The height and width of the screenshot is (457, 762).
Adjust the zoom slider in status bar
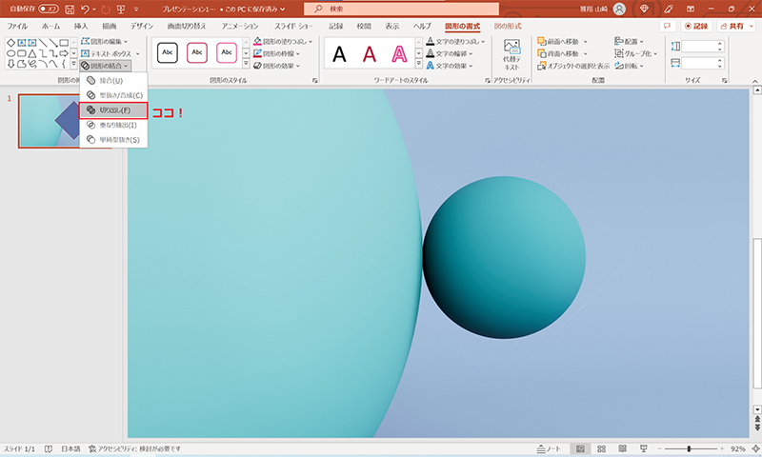pyautogui.click(x=689, y=448)
